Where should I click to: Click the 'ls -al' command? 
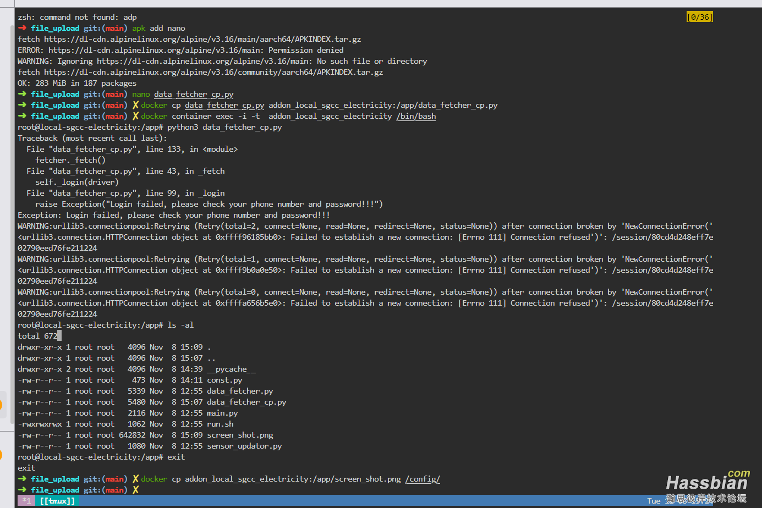180,325
